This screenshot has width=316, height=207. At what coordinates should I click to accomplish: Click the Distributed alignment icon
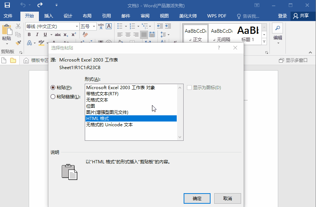coord(152,35)
